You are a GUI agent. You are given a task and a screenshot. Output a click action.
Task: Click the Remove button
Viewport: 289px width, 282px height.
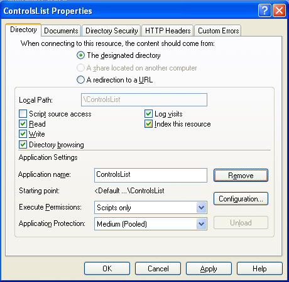click(241, 175)
